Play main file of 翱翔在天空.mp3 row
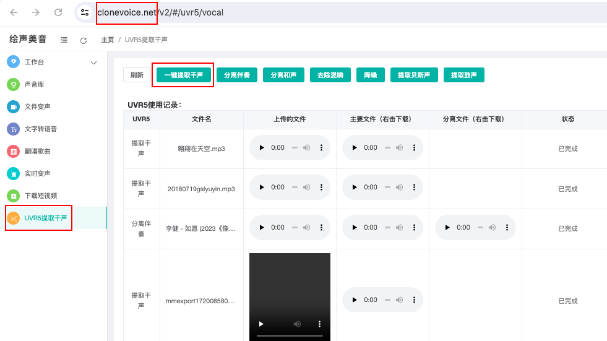607x341 pixels. (355, 147)
